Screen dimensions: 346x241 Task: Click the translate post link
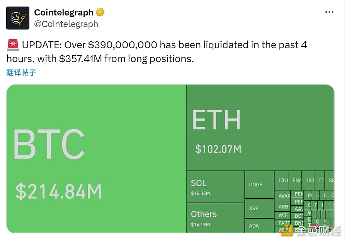(x=21, y=72)
